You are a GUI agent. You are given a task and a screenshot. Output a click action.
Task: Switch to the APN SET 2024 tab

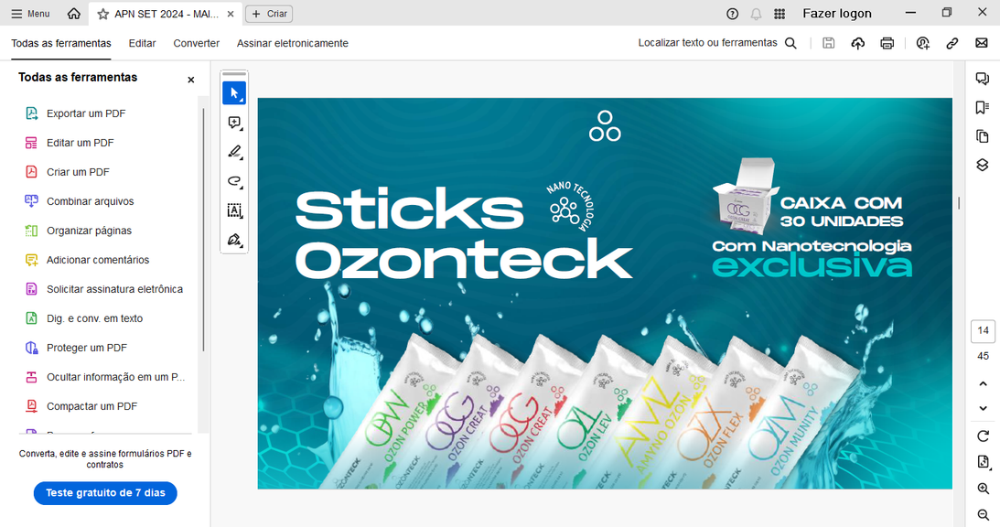[x=166, y=14]
